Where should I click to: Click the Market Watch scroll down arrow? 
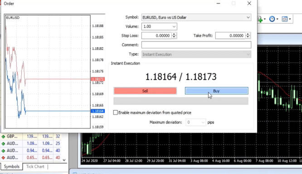(64, 160)
